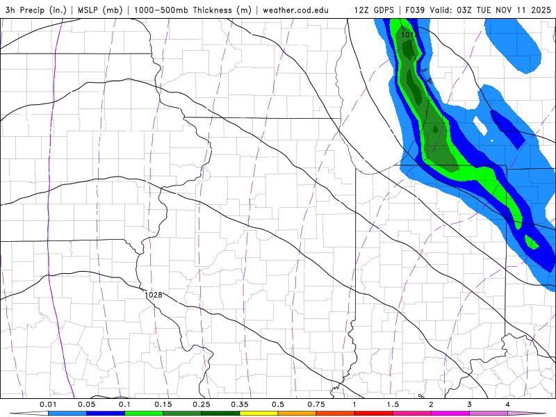Click the light blue legend color segment
The image size is (556, 417).
(x=67, y=414)
